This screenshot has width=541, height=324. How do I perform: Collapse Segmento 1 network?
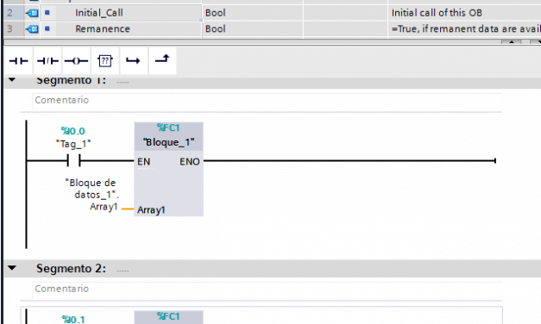[x=12, y=79]
